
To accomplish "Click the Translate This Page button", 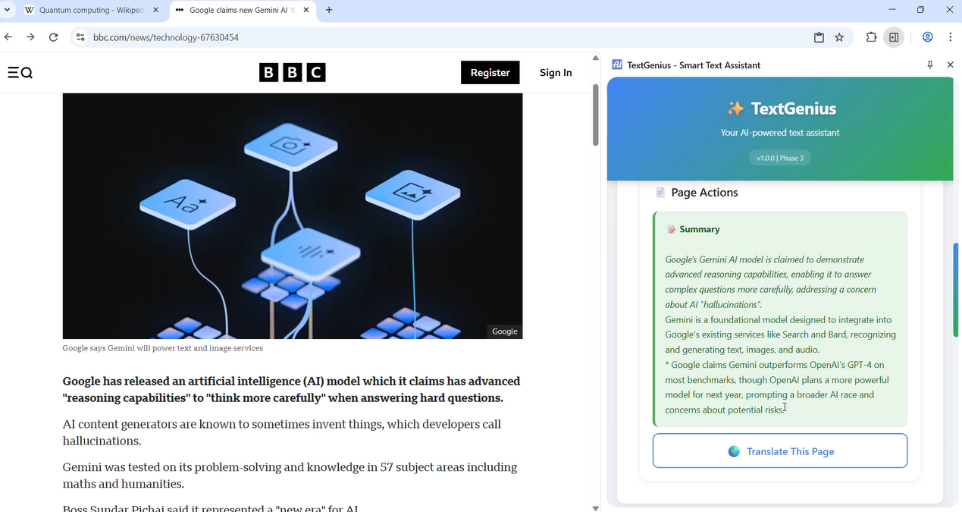I will [x=780, y=451].
